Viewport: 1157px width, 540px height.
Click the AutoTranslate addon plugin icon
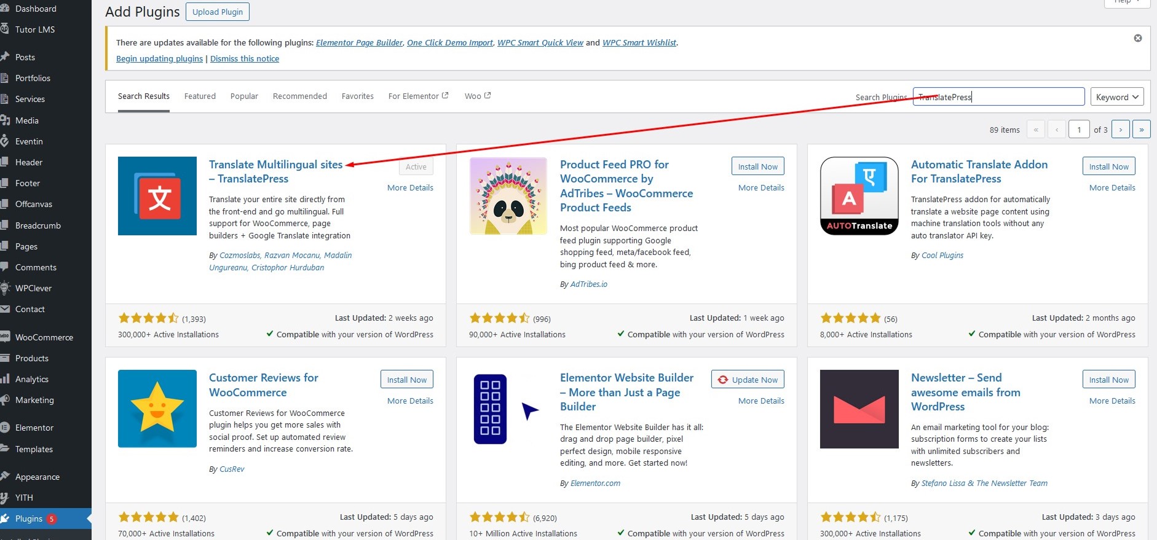(x=859, y=196)
